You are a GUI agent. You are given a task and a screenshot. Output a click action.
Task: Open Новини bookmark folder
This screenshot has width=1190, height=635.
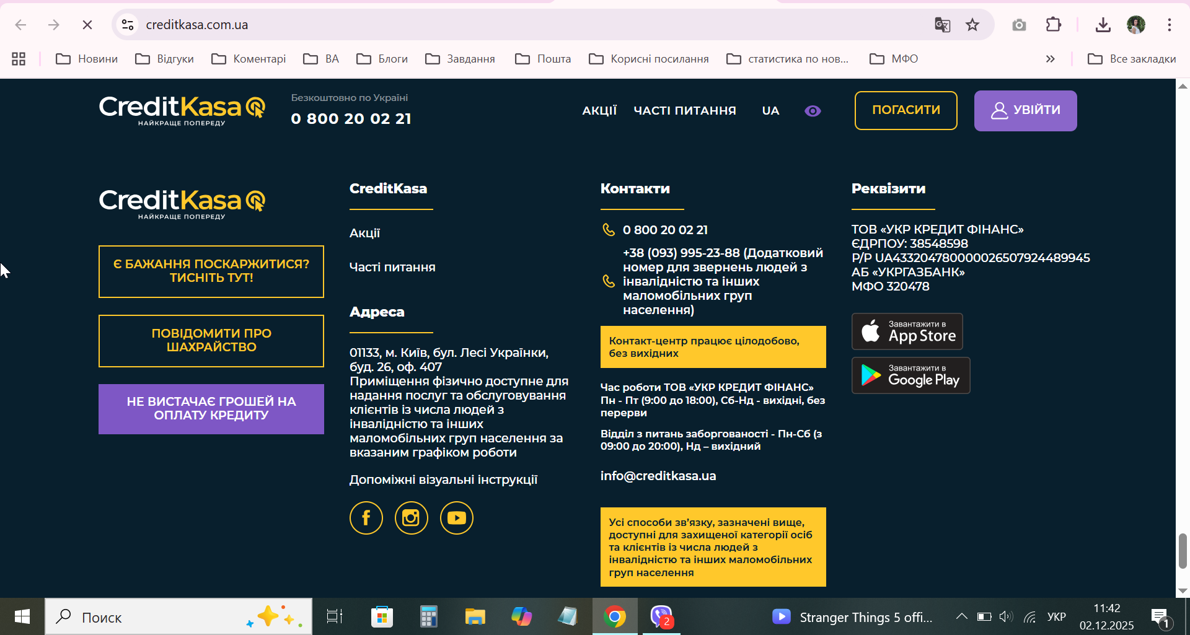tap(87, 59)
